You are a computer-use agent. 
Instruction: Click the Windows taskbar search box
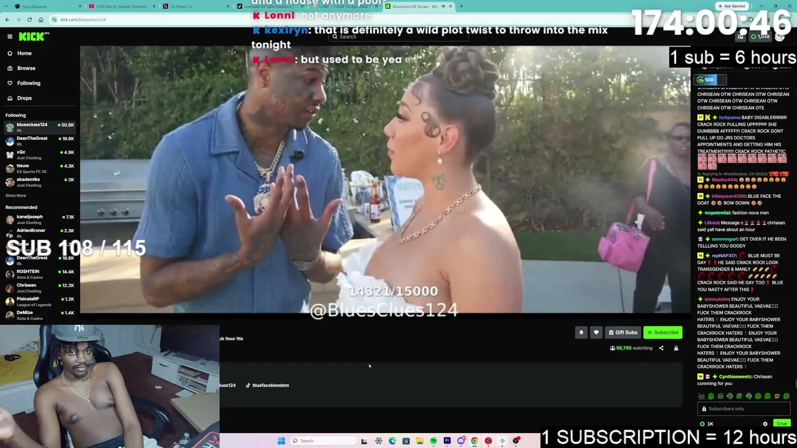click(x=323, y=441)
